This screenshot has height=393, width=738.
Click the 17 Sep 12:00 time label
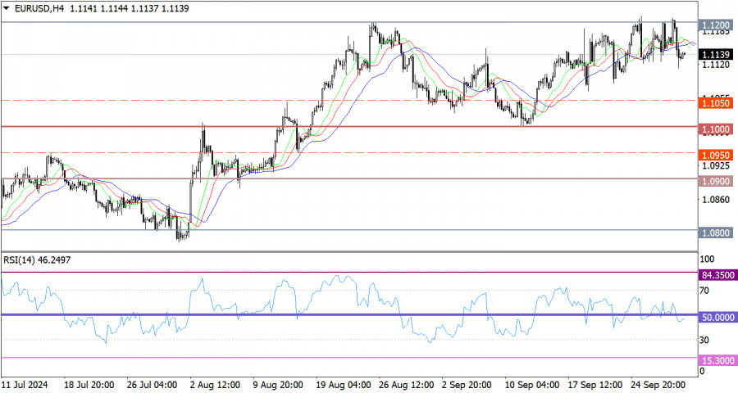point(594,385)
